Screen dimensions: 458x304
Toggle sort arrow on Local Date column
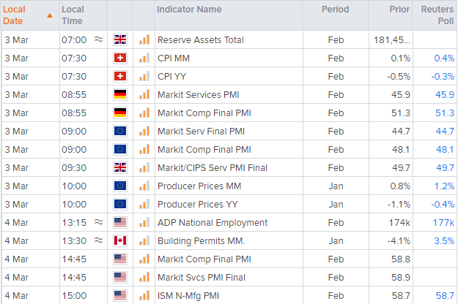49,15
